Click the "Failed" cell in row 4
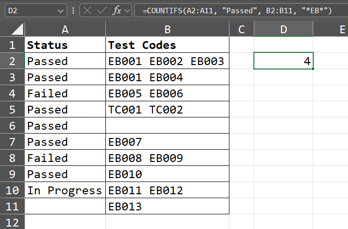Viewport: 348px width, 229px height. [x=65, y=93]
